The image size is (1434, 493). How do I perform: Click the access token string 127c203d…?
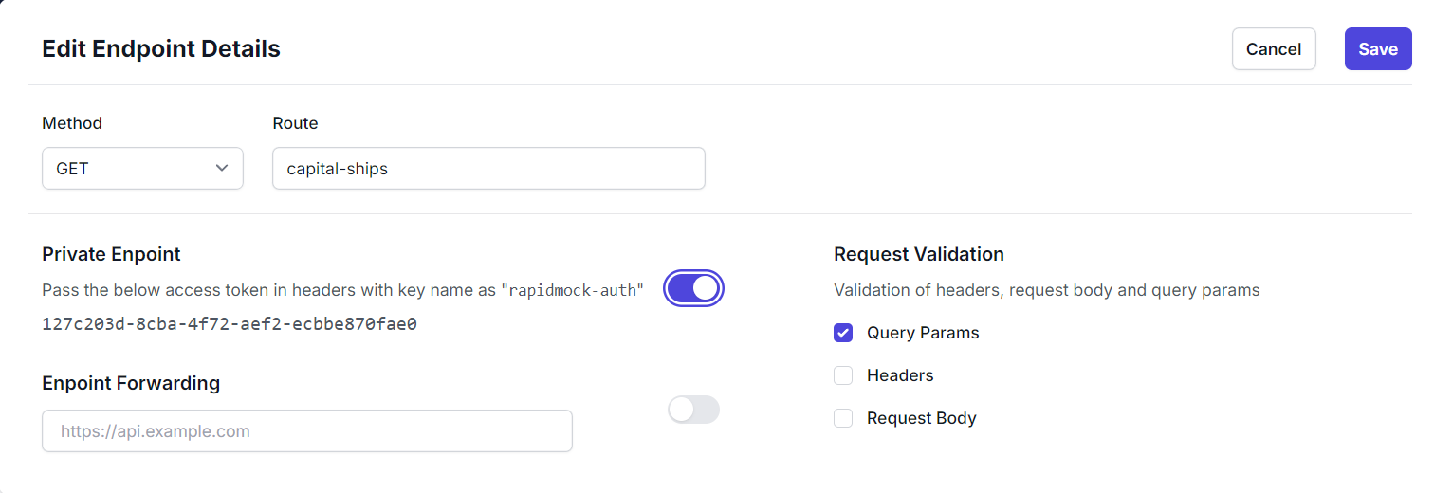(x=230, y=324)
